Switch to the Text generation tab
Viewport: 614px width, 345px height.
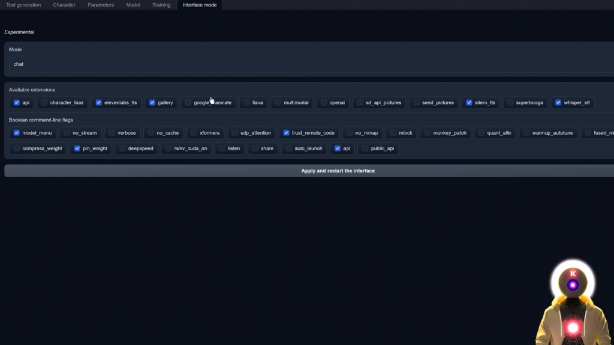pyautogui.click(x=23, y=5)
